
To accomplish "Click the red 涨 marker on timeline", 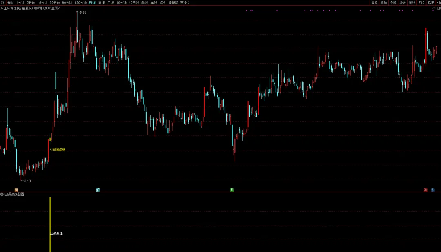I will click(x=426, y=190).
